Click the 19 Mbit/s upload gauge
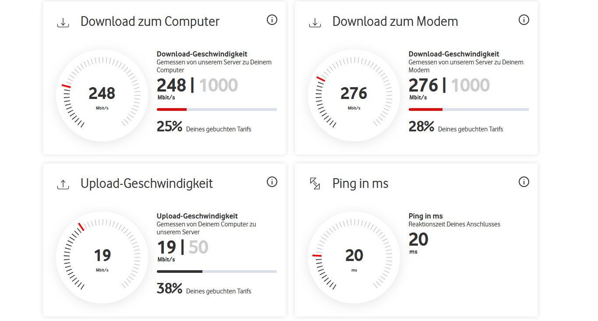The width and height of the screenshot is (598, 321). point(102,258)
